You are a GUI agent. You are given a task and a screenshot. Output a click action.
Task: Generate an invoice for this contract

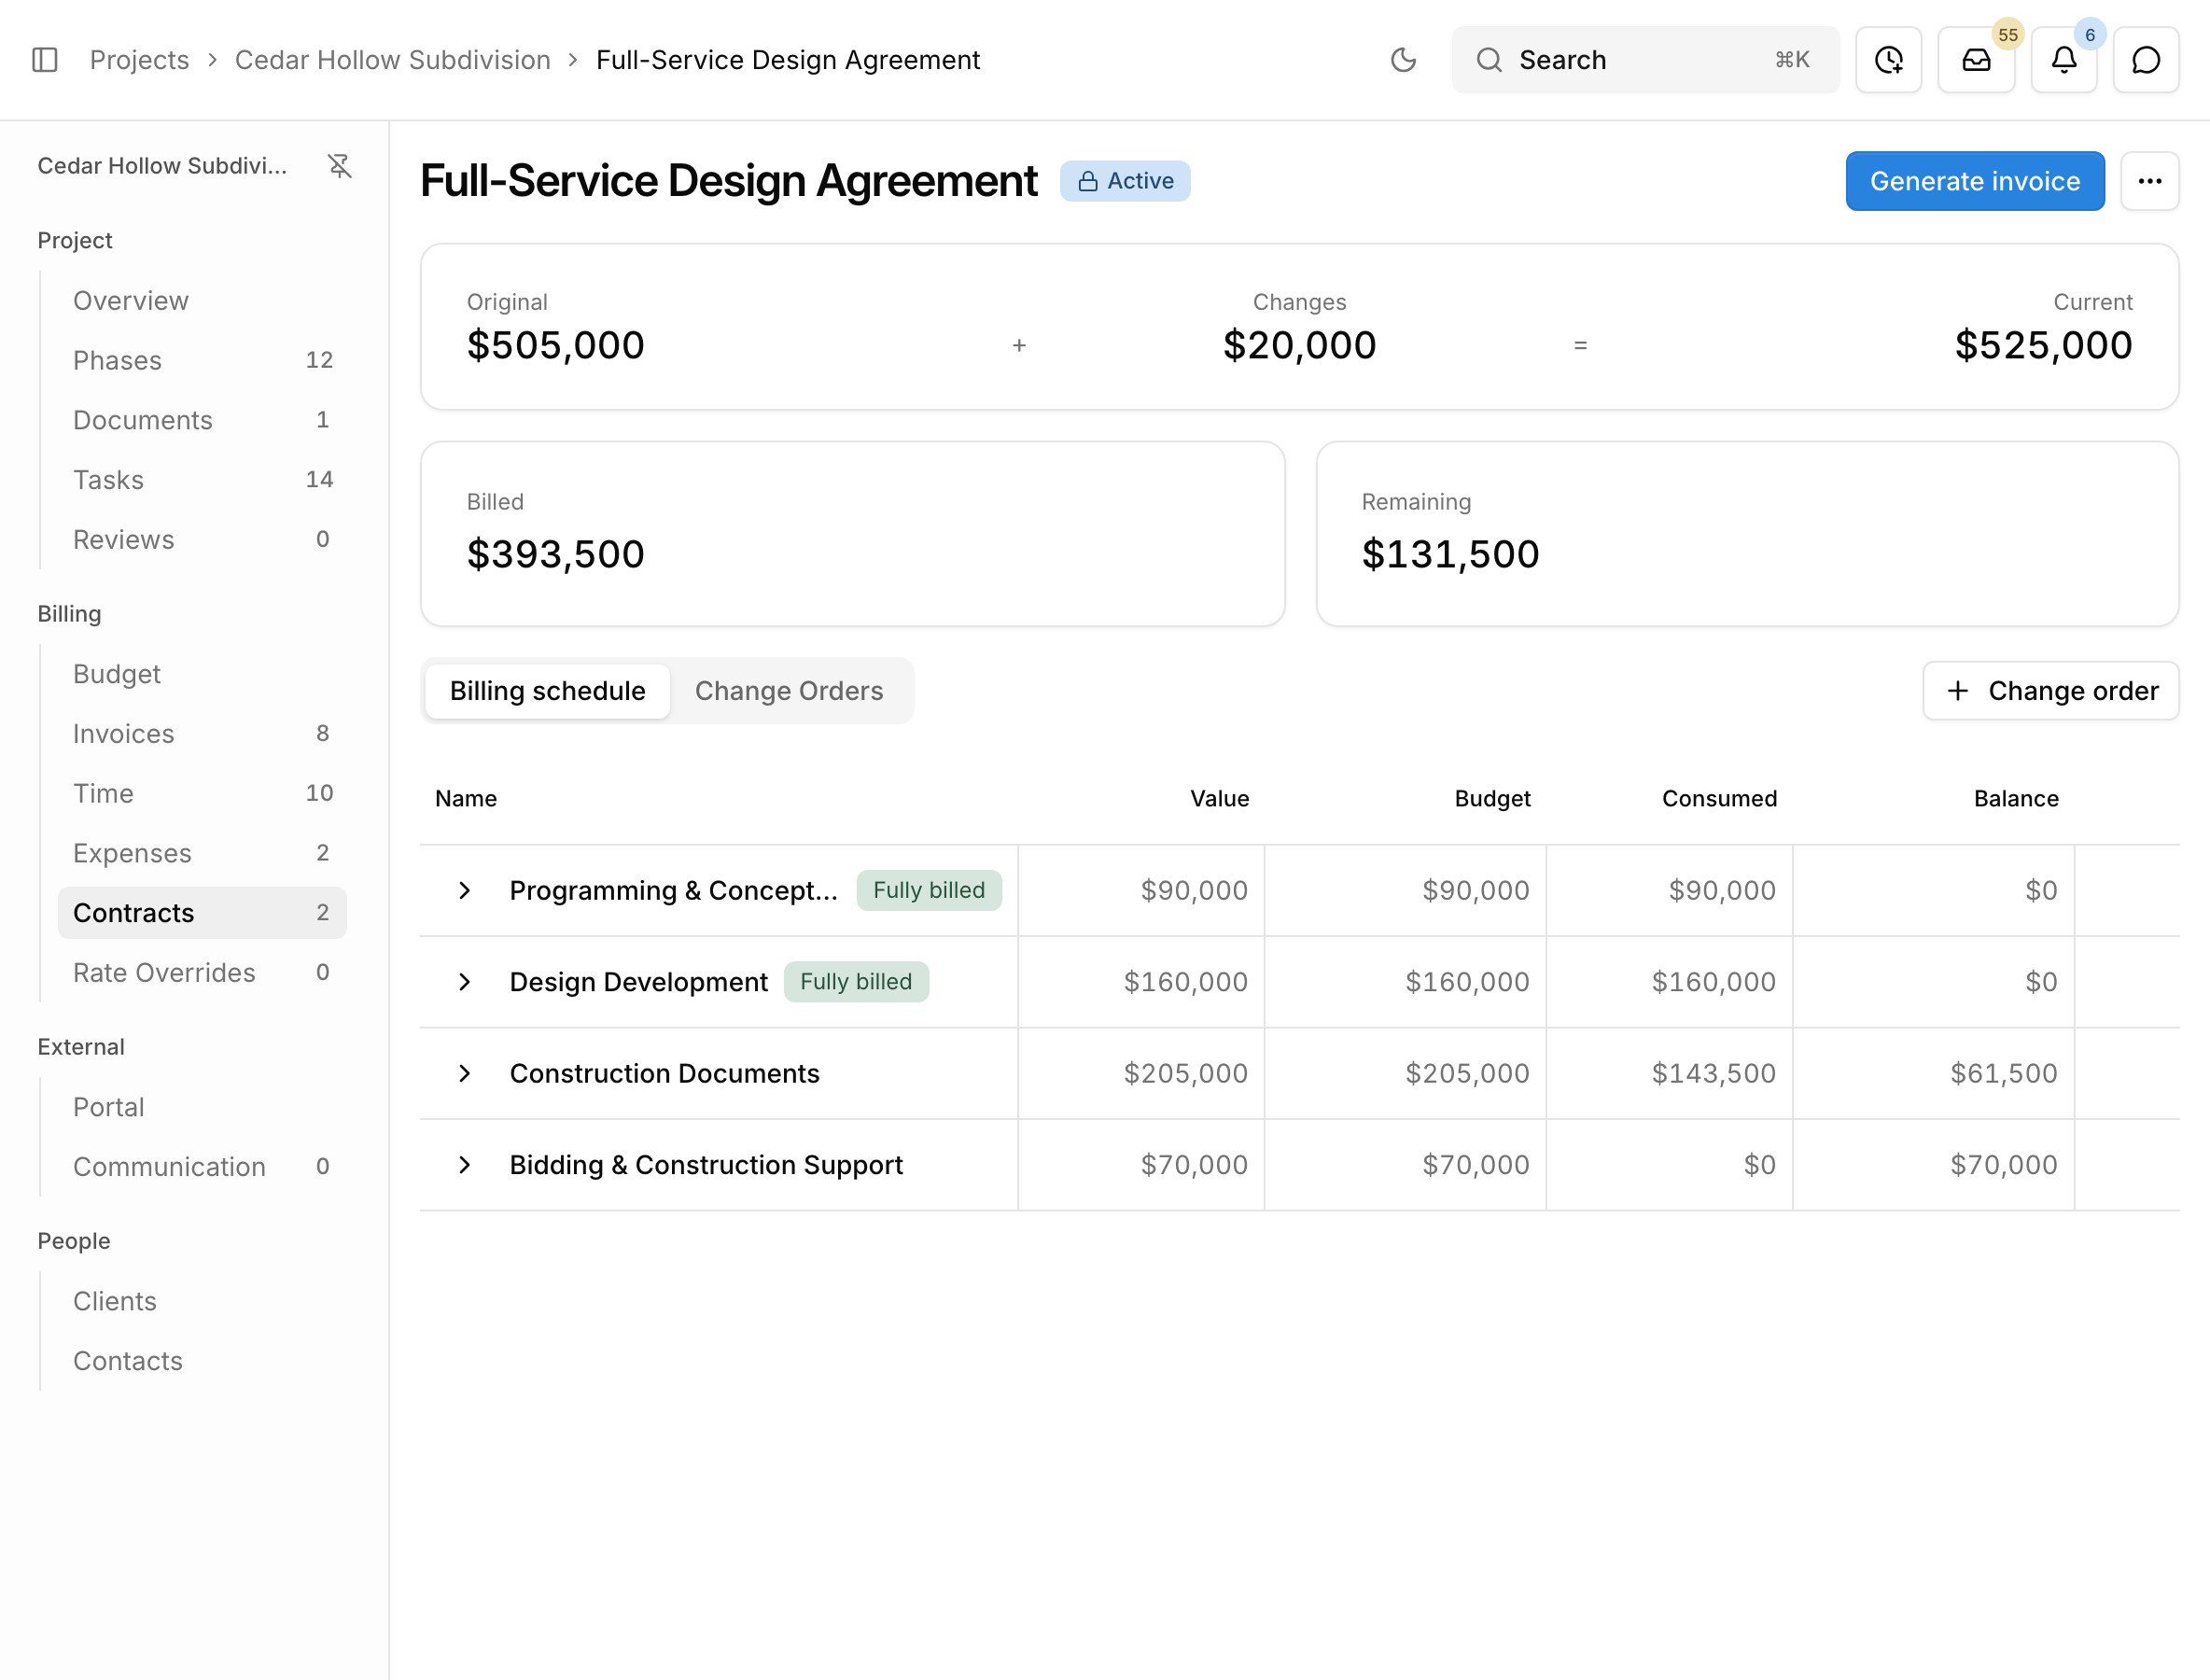[1974, 181]
